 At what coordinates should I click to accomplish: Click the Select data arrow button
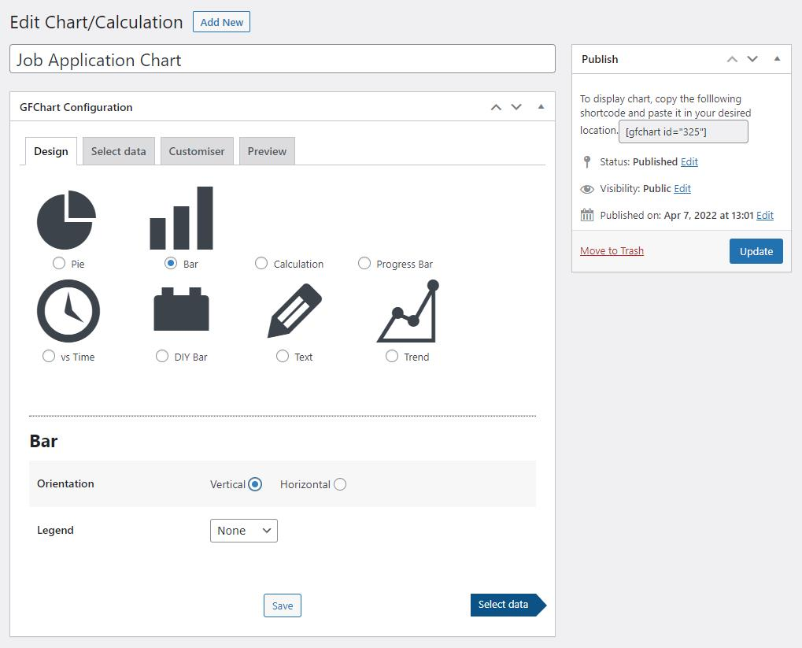(x=508, y=605)
